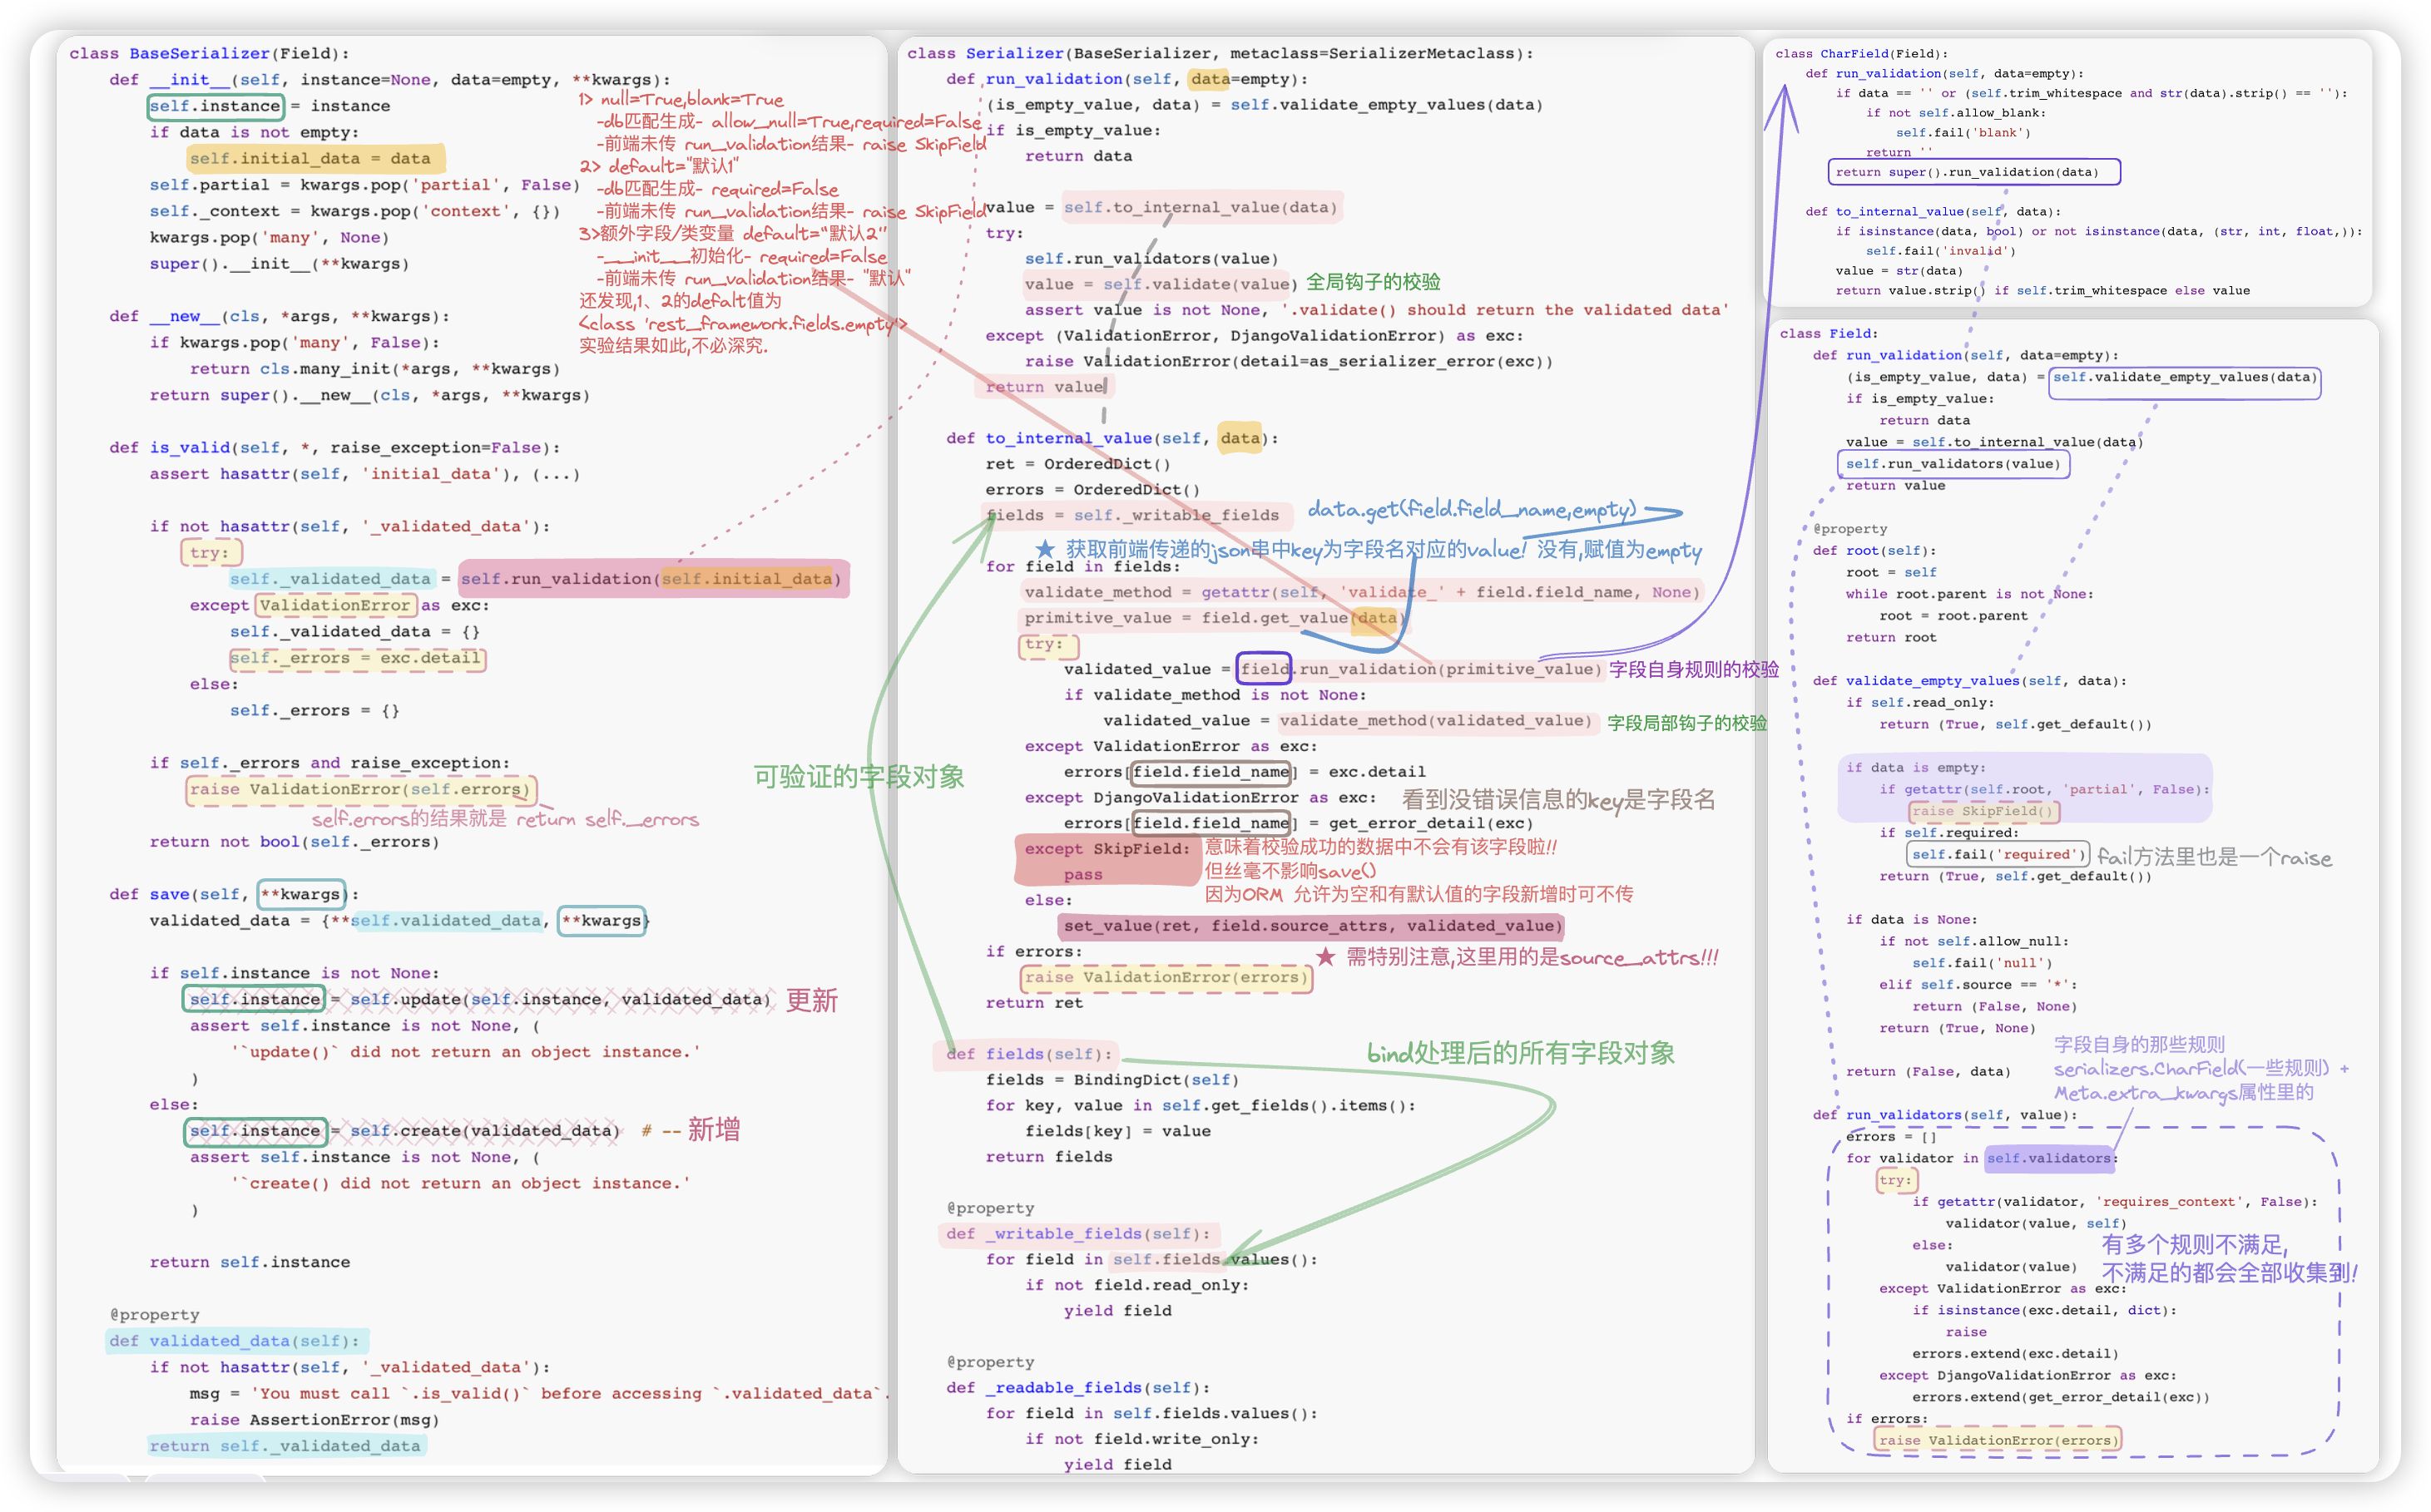Image resolution: width=2431 pixels, height=1512 pixels.
Task: Click boxed return super().run_validation(data) in CharField
Action: (x=1973, y=172)
